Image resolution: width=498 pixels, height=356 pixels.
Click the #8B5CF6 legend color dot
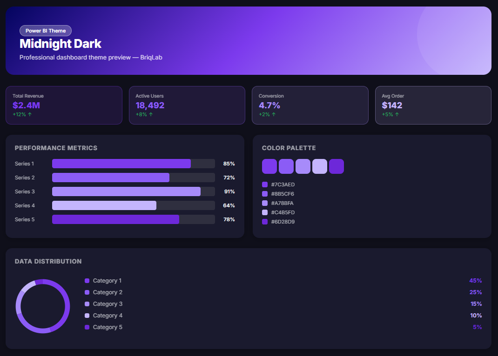(x=265, y=194)
